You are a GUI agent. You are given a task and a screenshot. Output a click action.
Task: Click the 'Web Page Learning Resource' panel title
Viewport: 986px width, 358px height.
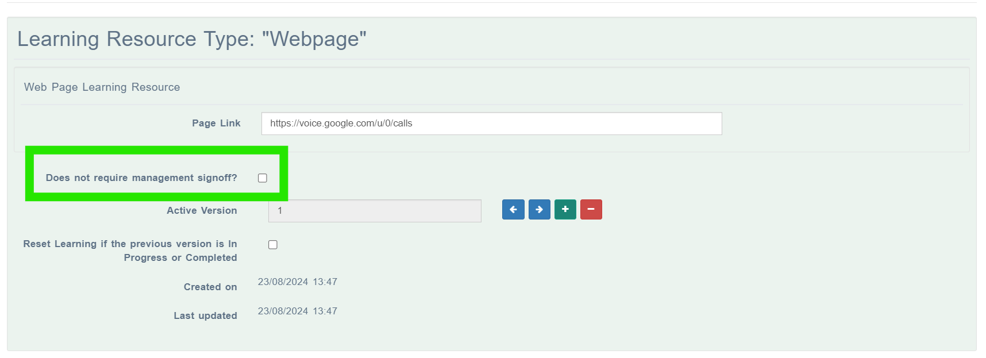click(102, 87)
